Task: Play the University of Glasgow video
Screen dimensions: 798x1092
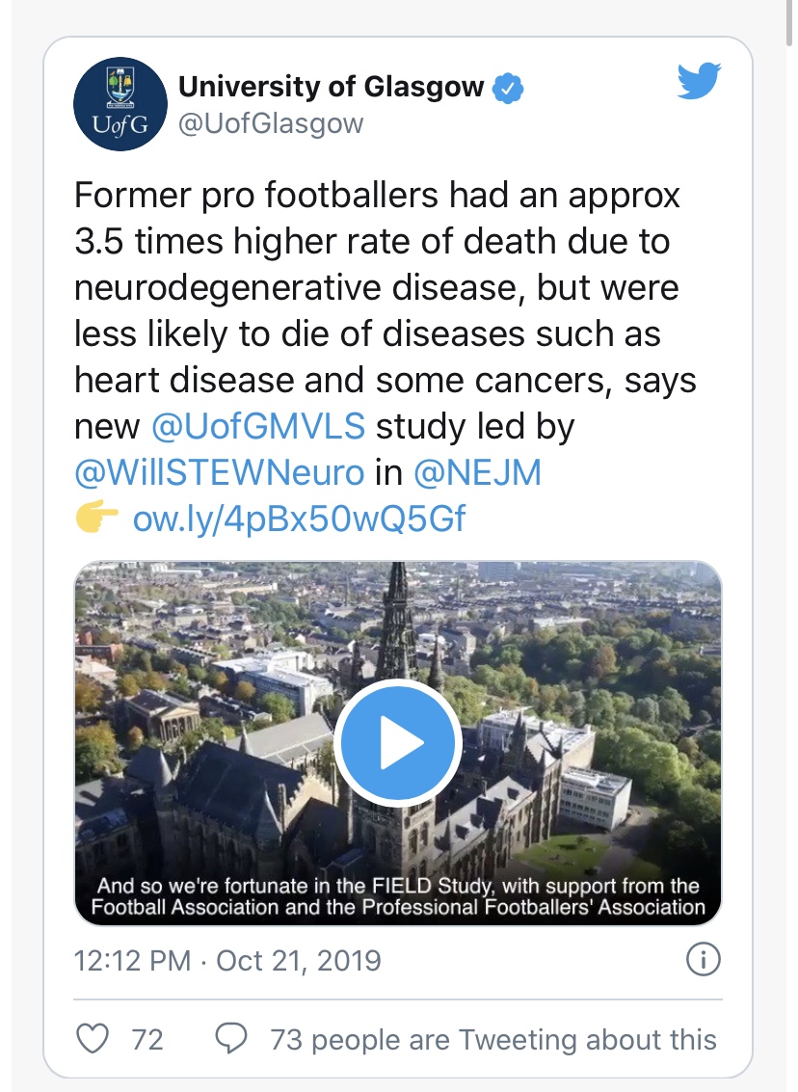Action: [397, 743]
